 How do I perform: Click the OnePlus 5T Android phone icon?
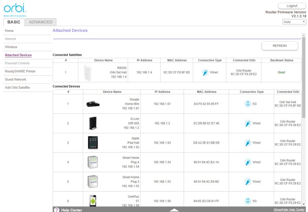pos(92,201)
